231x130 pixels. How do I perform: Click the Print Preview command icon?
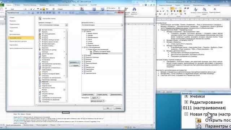(x=40, y=88)
